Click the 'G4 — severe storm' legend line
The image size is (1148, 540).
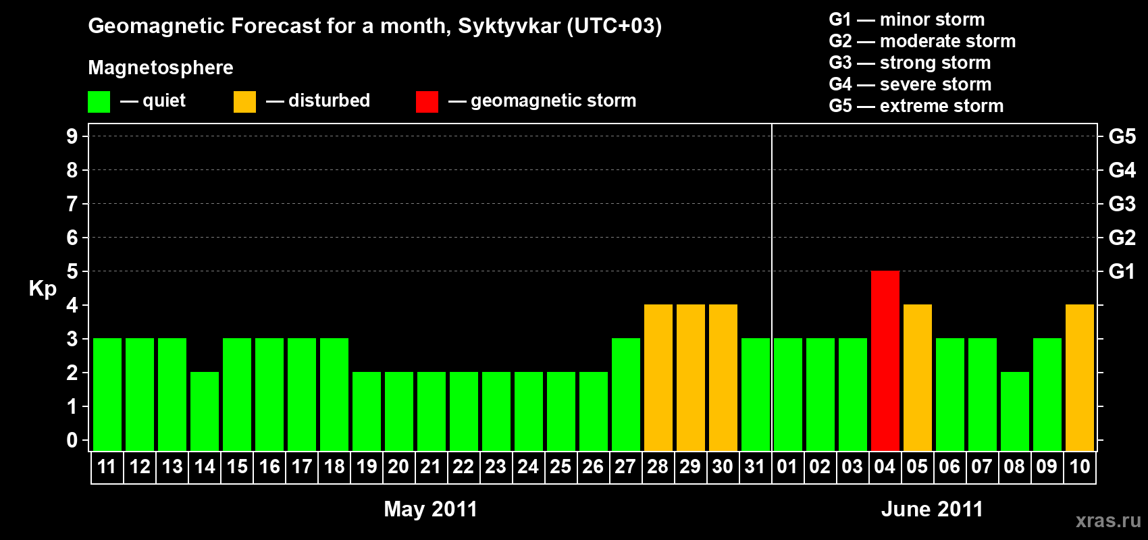(910, 84)
